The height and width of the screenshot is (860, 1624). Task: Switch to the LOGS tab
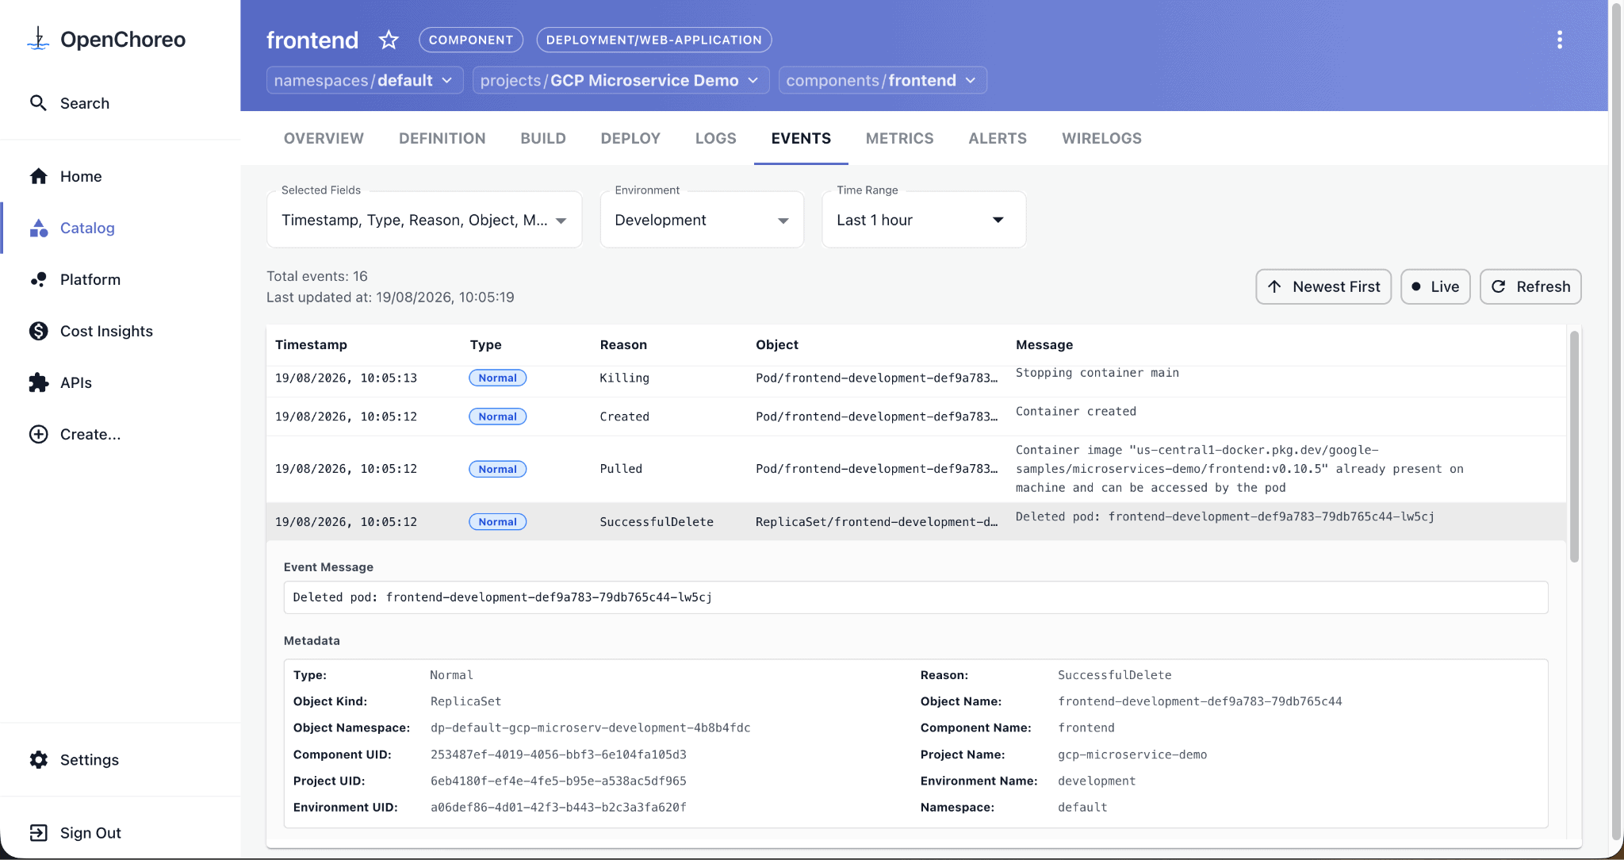pos(715,138)
